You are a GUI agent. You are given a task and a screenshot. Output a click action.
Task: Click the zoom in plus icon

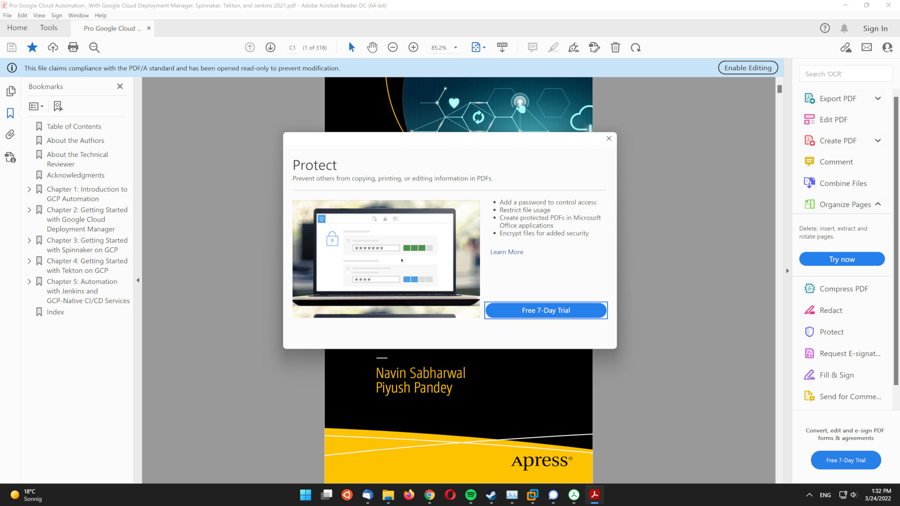click(413, 47)
